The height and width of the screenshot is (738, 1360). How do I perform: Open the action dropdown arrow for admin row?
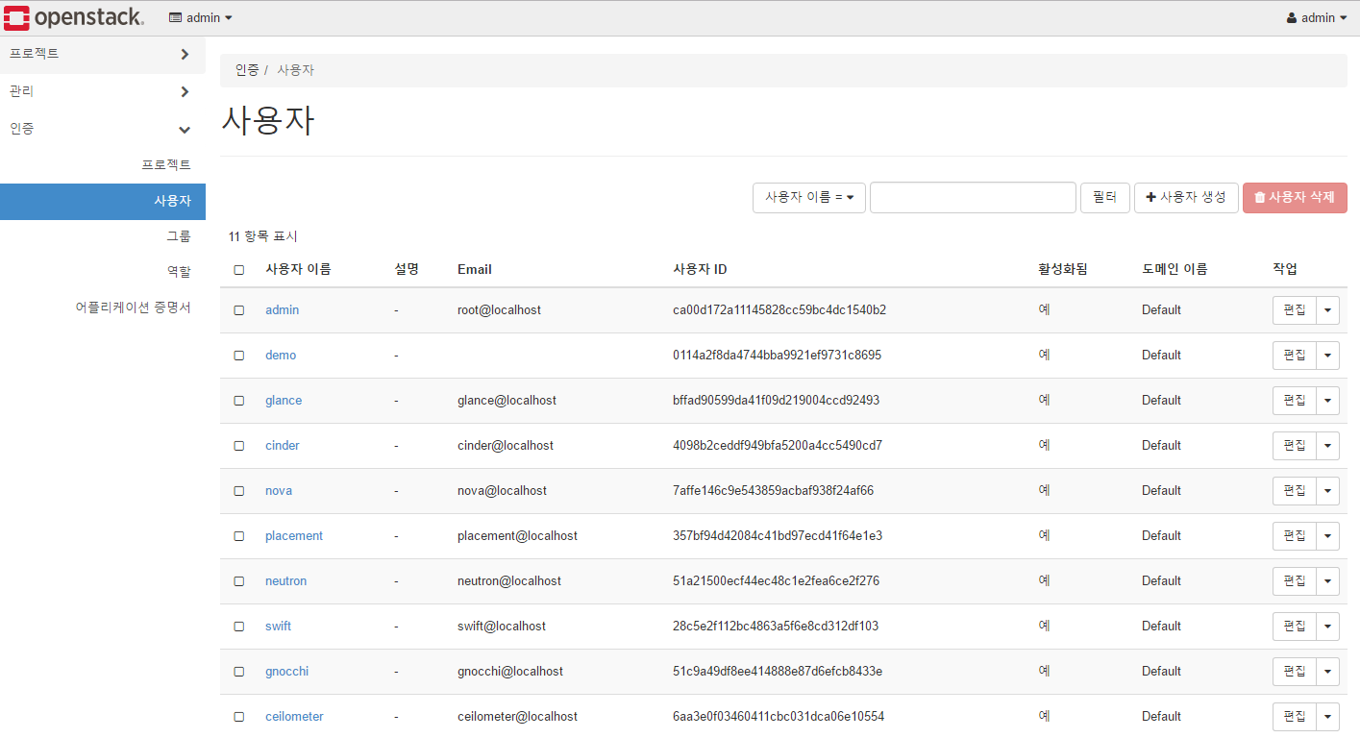pos(1327,310)
